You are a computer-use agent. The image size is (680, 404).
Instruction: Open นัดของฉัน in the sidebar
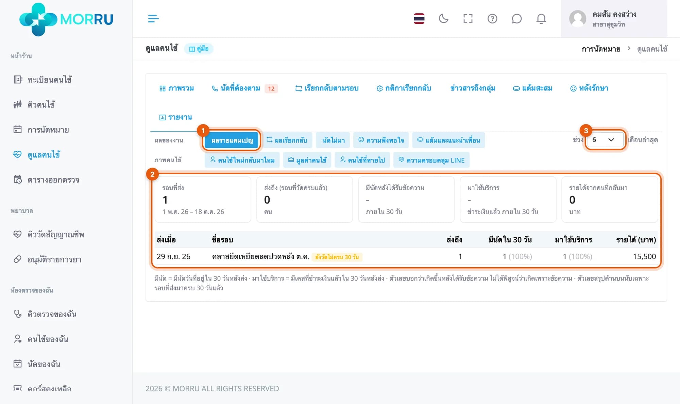click(x=37, y=364)
